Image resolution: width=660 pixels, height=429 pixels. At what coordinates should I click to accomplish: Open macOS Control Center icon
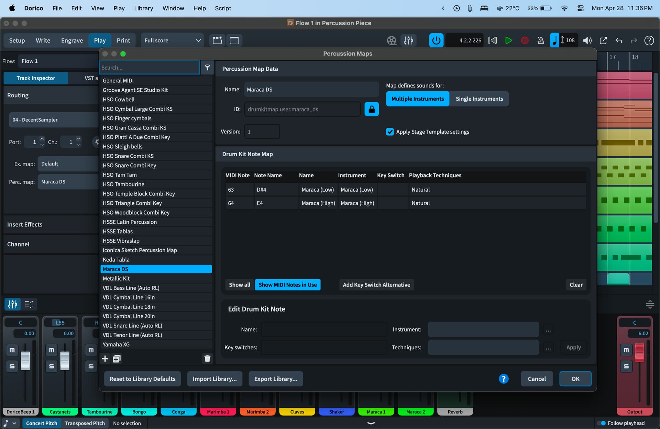pyautogui.click(x=581, y=8)
